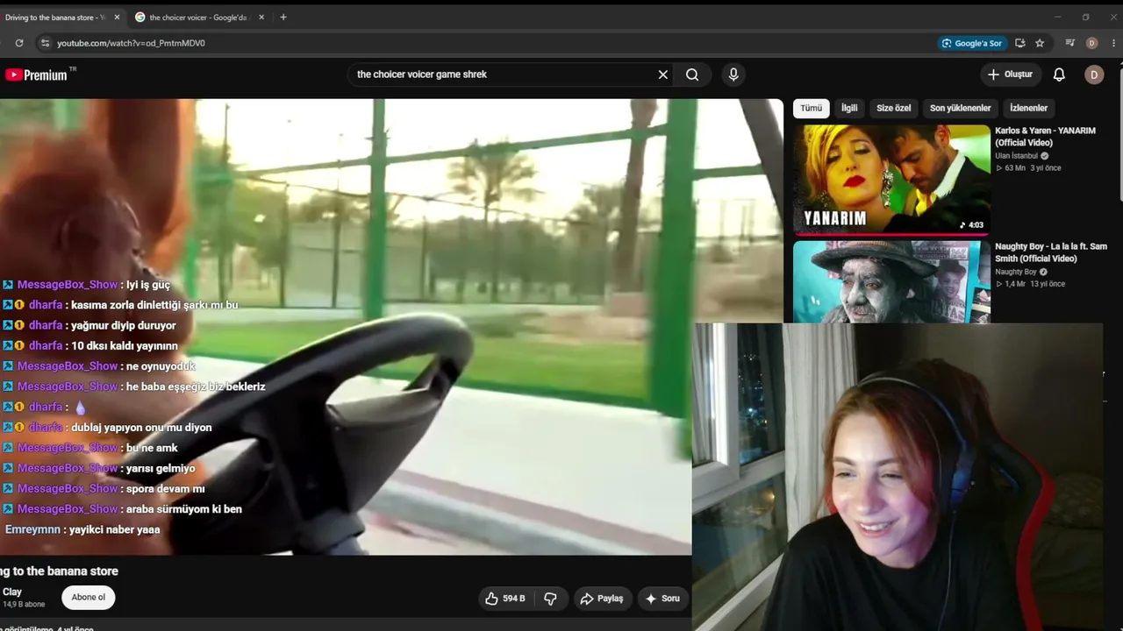Screen dimensions: 1123x631
Task: Open a new browser tab
Action: click(283, 18)
